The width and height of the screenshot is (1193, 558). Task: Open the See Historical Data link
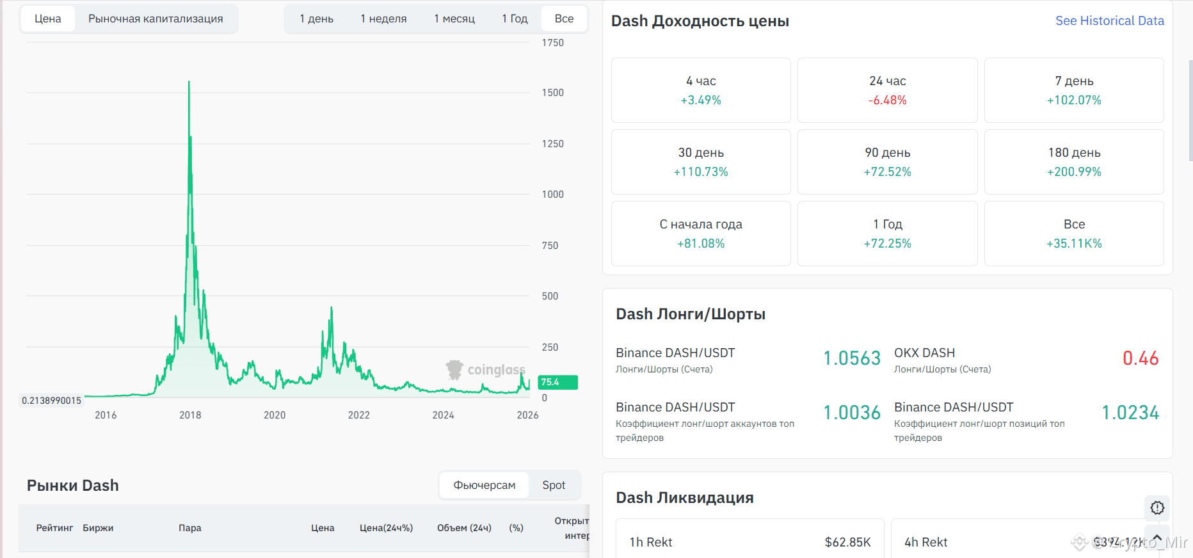pos(1110,20)
